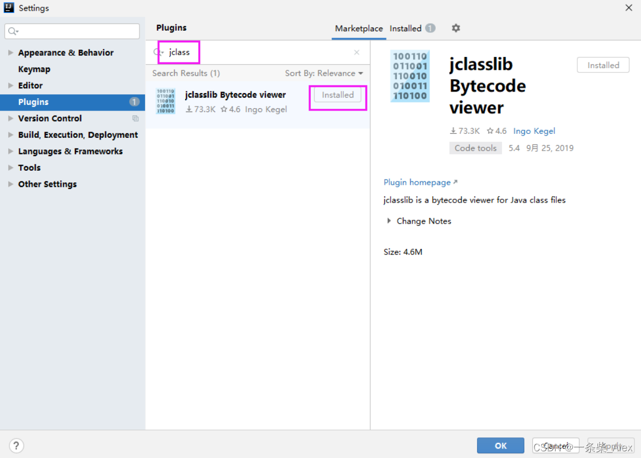641x458 pixels.
Task: Click the Plugins update count badge
Action: 134,102
